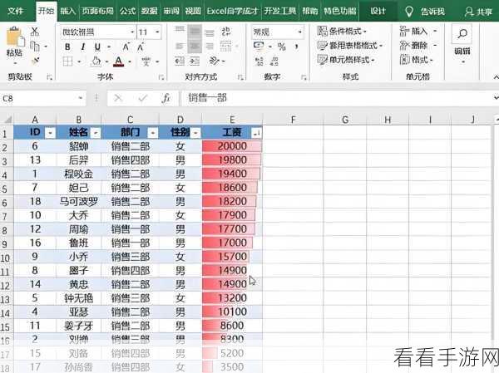This screenshot has height=373, width=499.
Task: Switch to the 页面布局 tab
Action: pyautogui.click(x=97, y=12)
